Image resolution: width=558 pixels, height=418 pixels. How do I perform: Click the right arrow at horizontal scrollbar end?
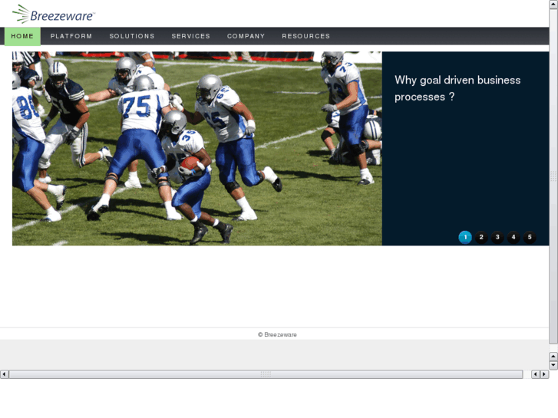(544, 374)
